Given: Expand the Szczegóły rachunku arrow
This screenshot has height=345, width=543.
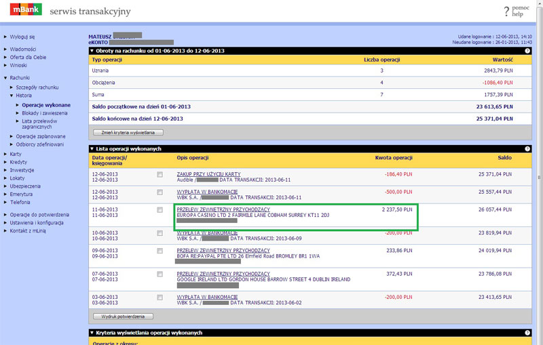Looking at the screenshot, I should click(12, 87).
